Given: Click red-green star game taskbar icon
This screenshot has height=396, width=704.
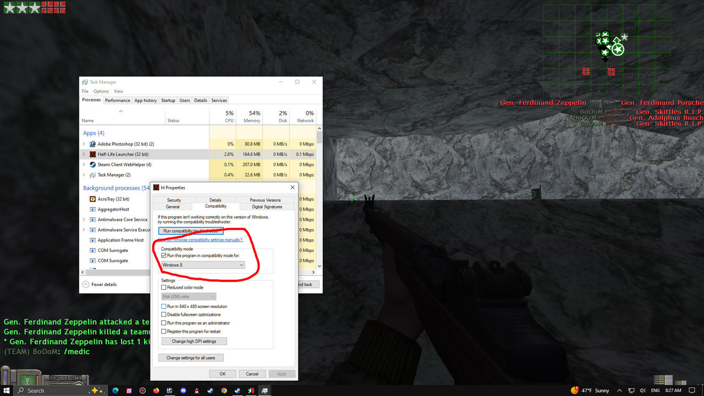Looking at the screenshot, I should click(251, 391).
